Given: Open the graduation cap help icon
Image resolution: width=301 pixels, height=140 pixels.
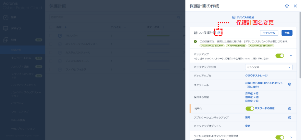Looking at the screenshot, I should [x=287, y=6].
